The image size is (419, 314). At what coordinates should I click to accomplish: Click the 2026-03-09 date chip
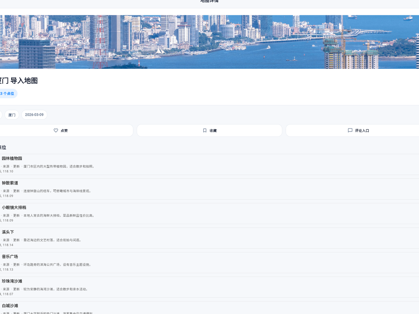pos(34,115)
